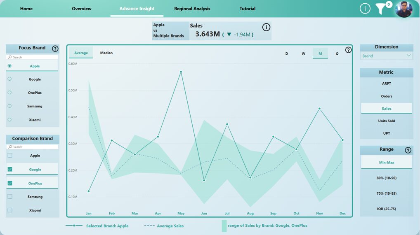Check Apple in Comparison Brand
The width and height of the screenshot is (420, 235).
coord(10,155)
